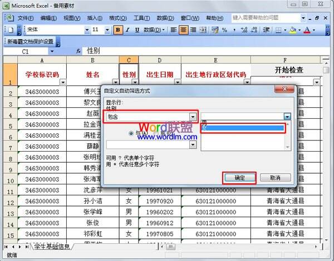Image resolution: width=334 pixels, height=261 pixels.
Task: Click the horizontal scrollbar thumb
Action: pos(170,247)
